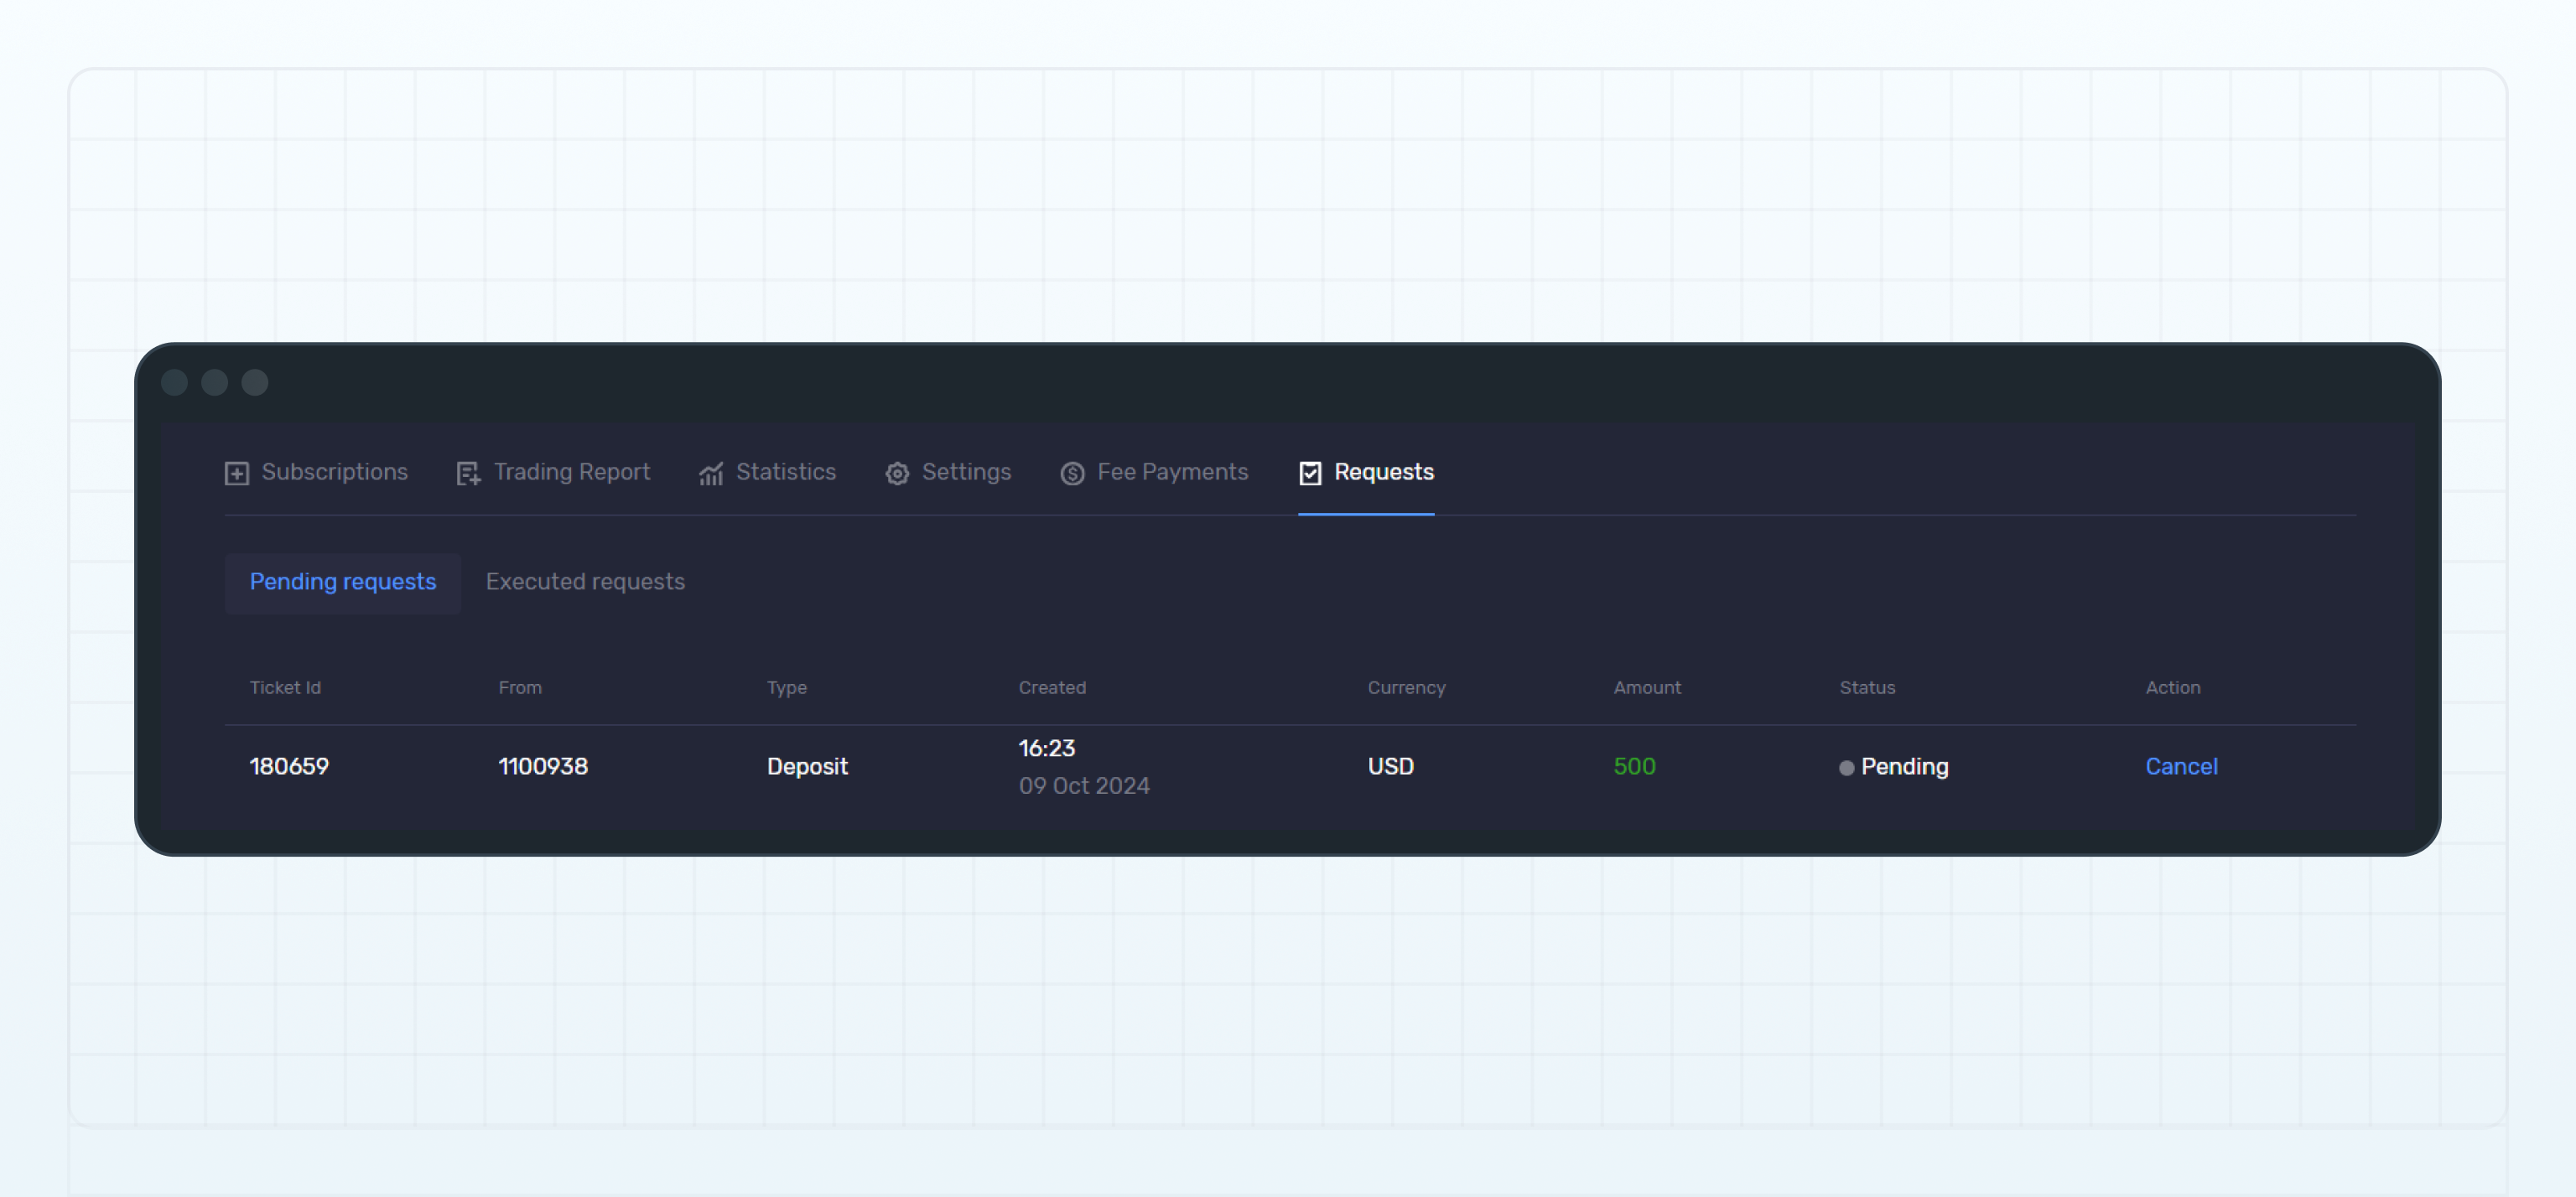Select ticket ID 180659
This screenshot has height=1197, width=2576.
click(289, 766)
